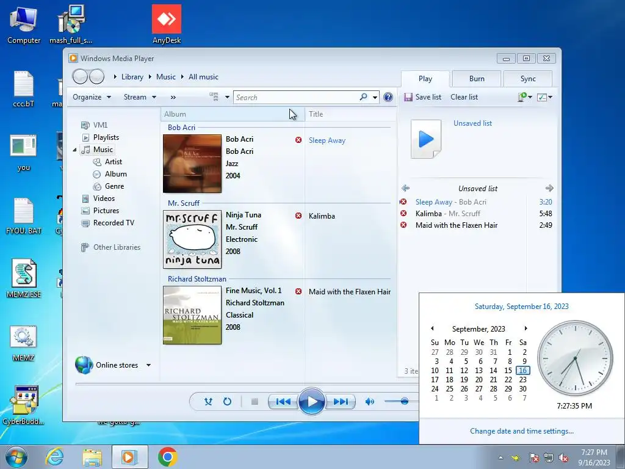
Task: Click the error icon beside Kalimba title
Action: pyautogui.click(x=298, y=216)
